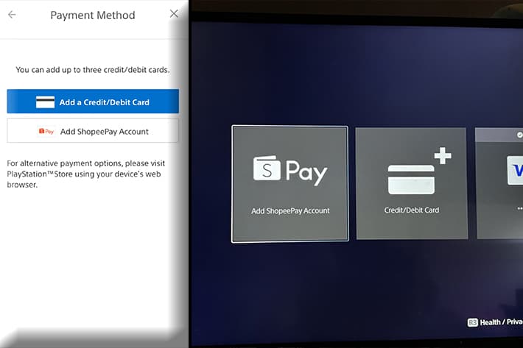523x348 pixels.
Task: Click the credit card icon on blue button
Action: (x=46, y=102)
